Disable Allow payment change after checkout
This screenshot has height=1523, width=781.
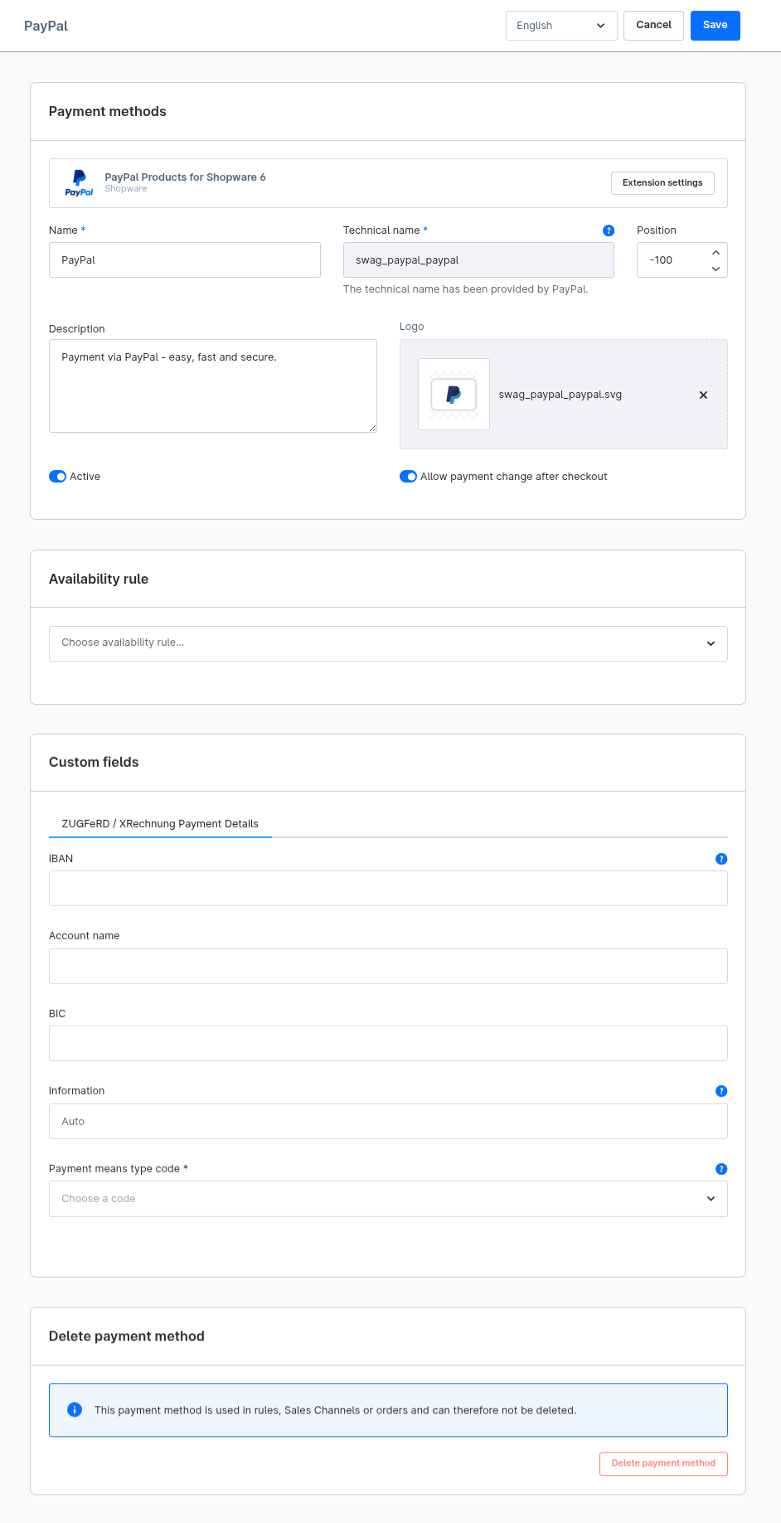click(x=408, y=477)
